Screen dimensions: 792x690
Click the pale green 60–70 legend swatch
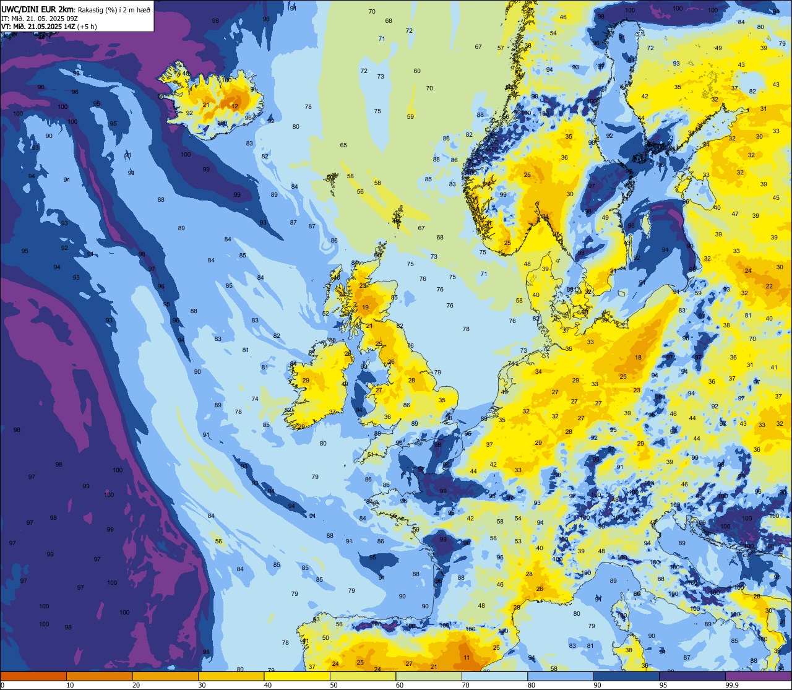[x=429, y=676]
